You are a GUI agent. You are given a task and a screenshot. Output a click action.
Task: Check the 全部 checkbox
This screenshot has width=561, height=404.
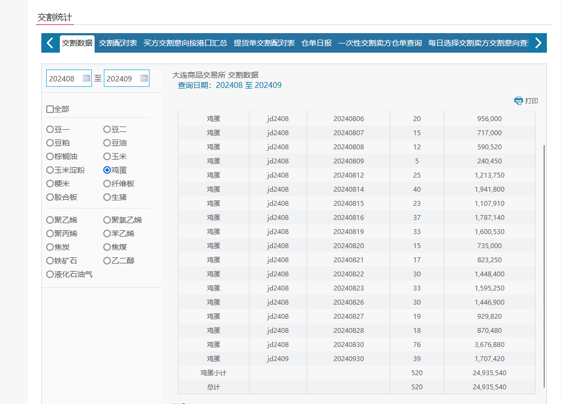50,109
